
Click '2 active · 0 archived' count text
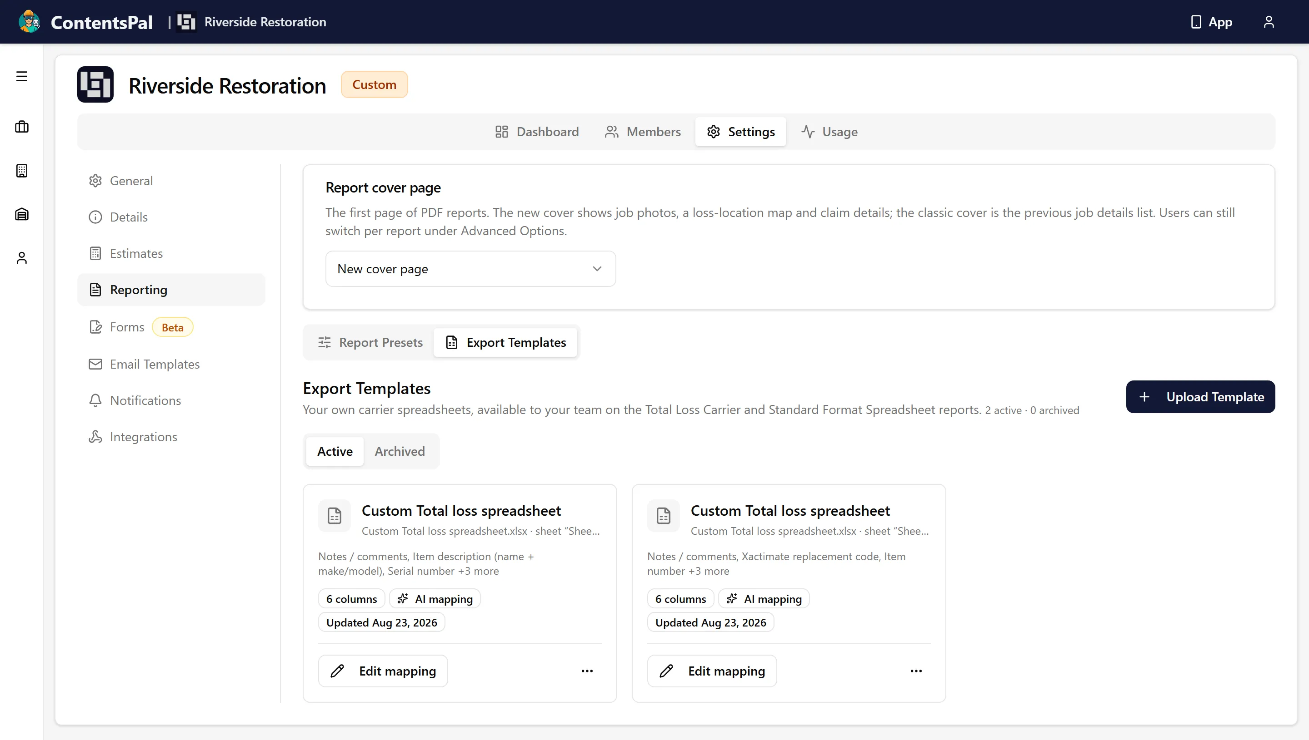point(1032,410)
